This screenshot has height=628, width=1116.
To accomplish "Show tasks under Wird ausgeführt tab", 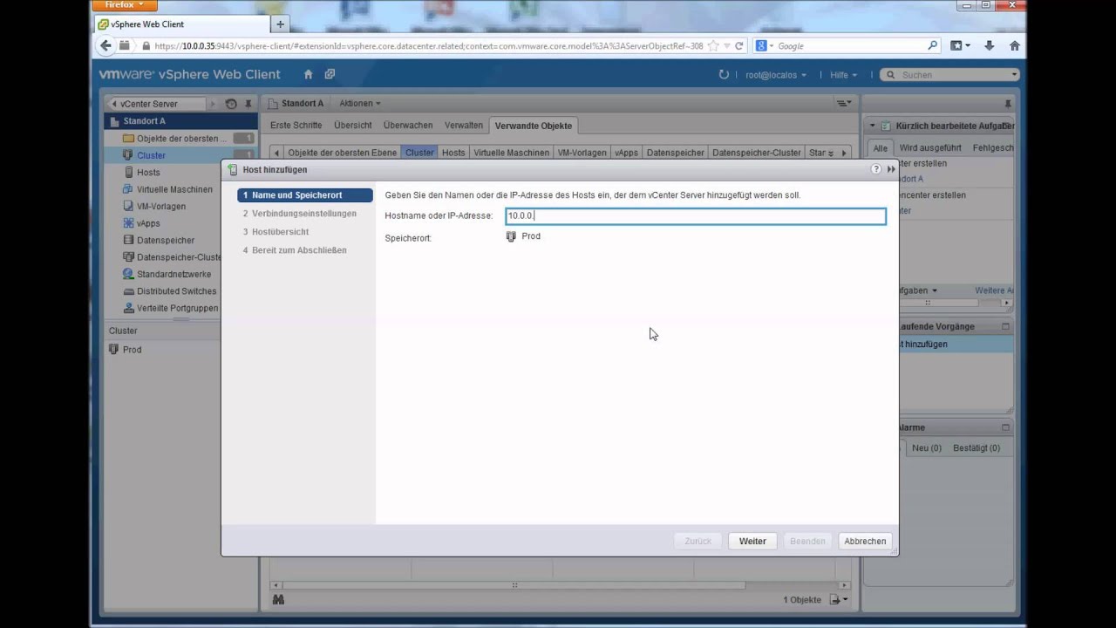I will 930,148.
